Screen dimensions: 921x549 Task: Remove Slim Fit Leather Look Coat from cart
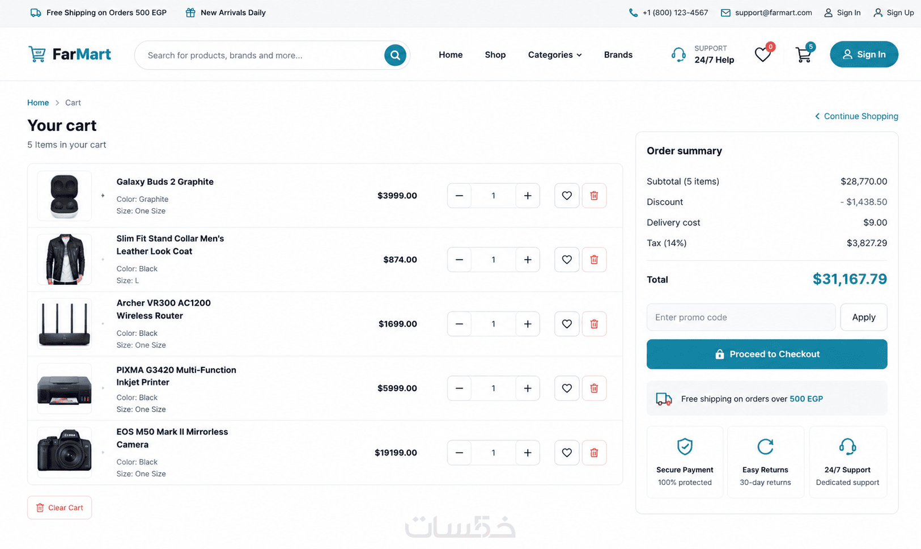pos(594,260)
